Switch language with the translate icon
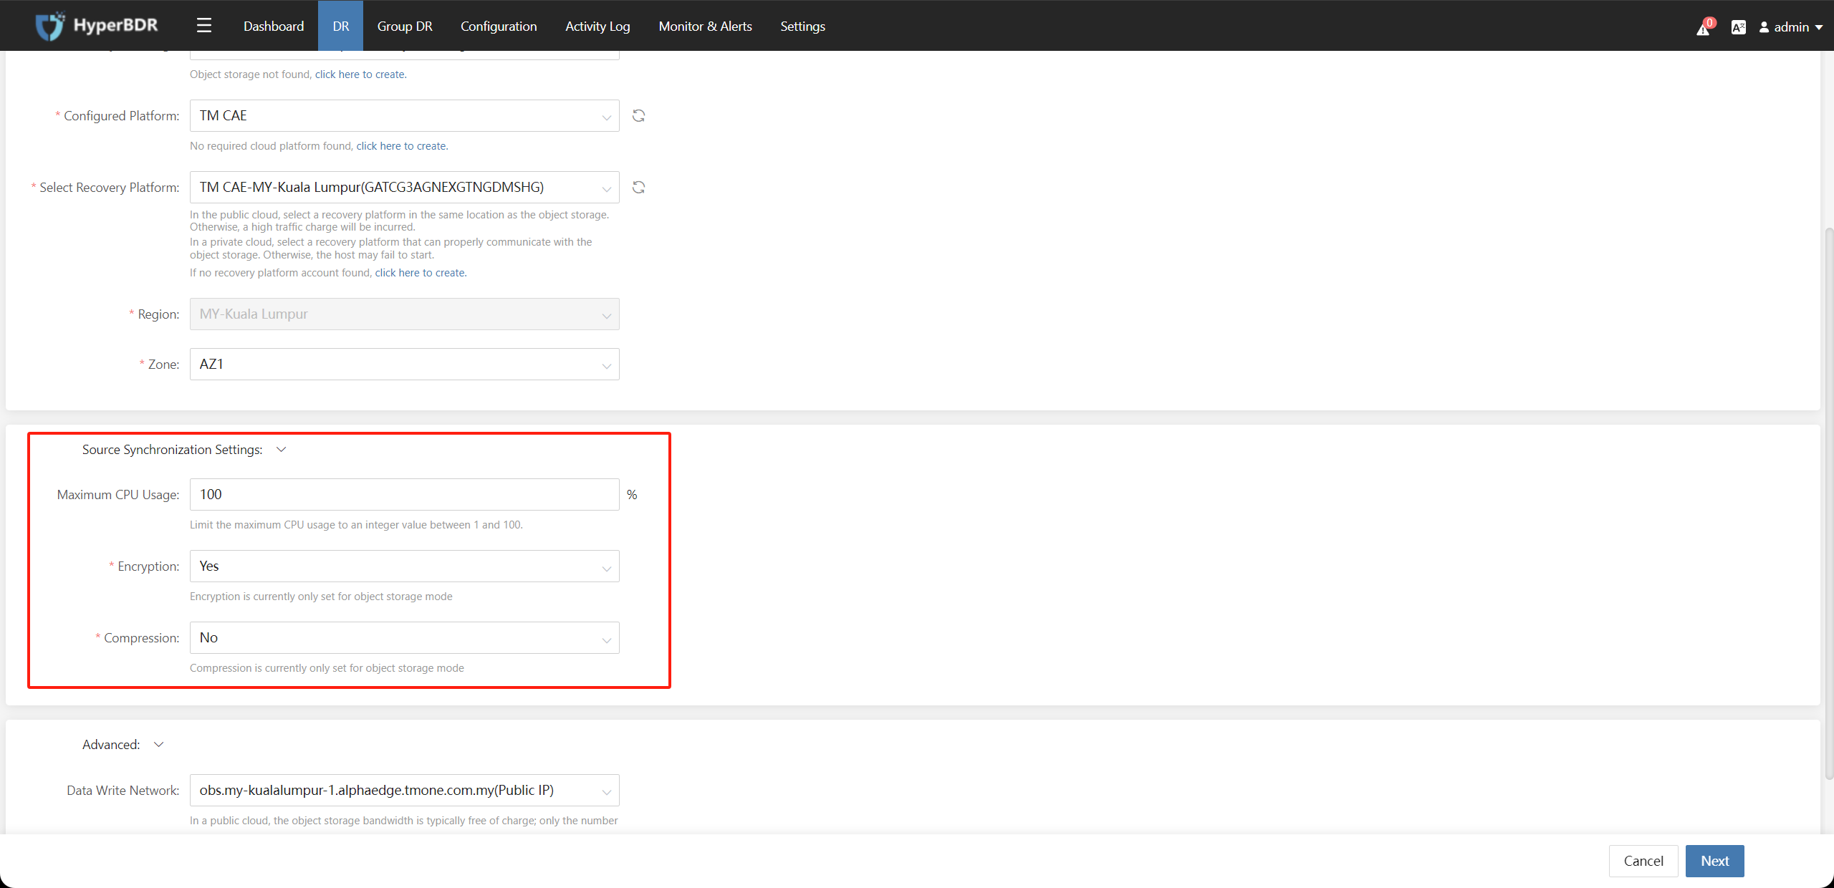Image resolution: width=1834 pixels, height=888 pixels. click(1738, 27)
